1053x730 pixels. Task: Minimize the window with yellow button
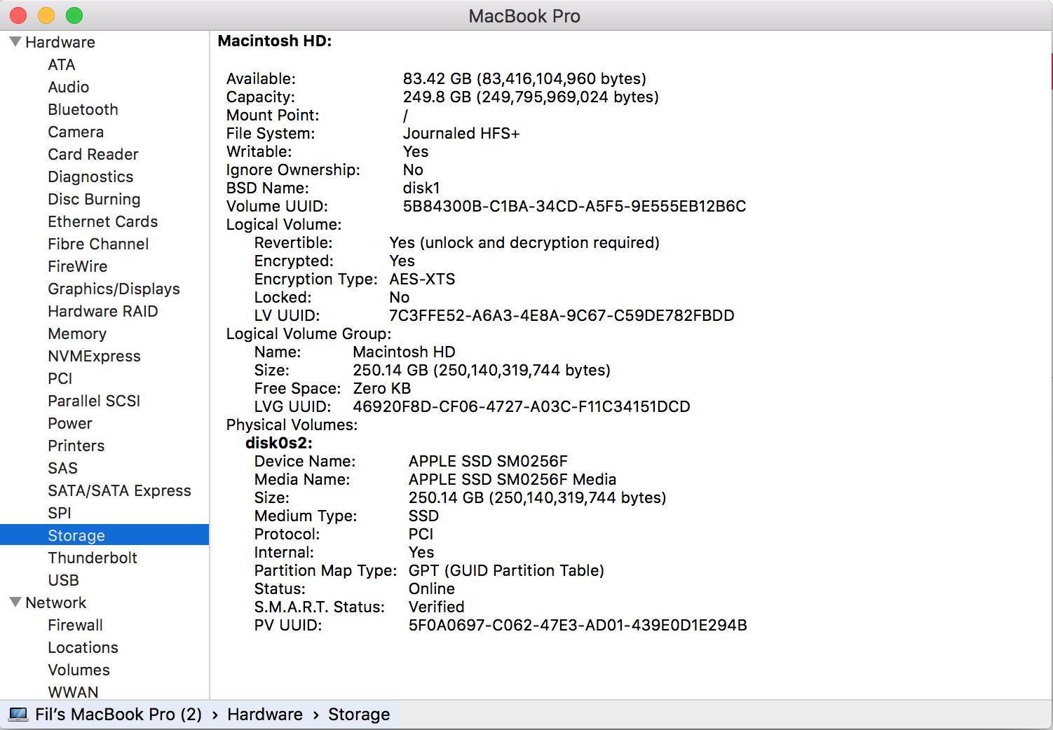pyautogui.click(x=46, y=15)
